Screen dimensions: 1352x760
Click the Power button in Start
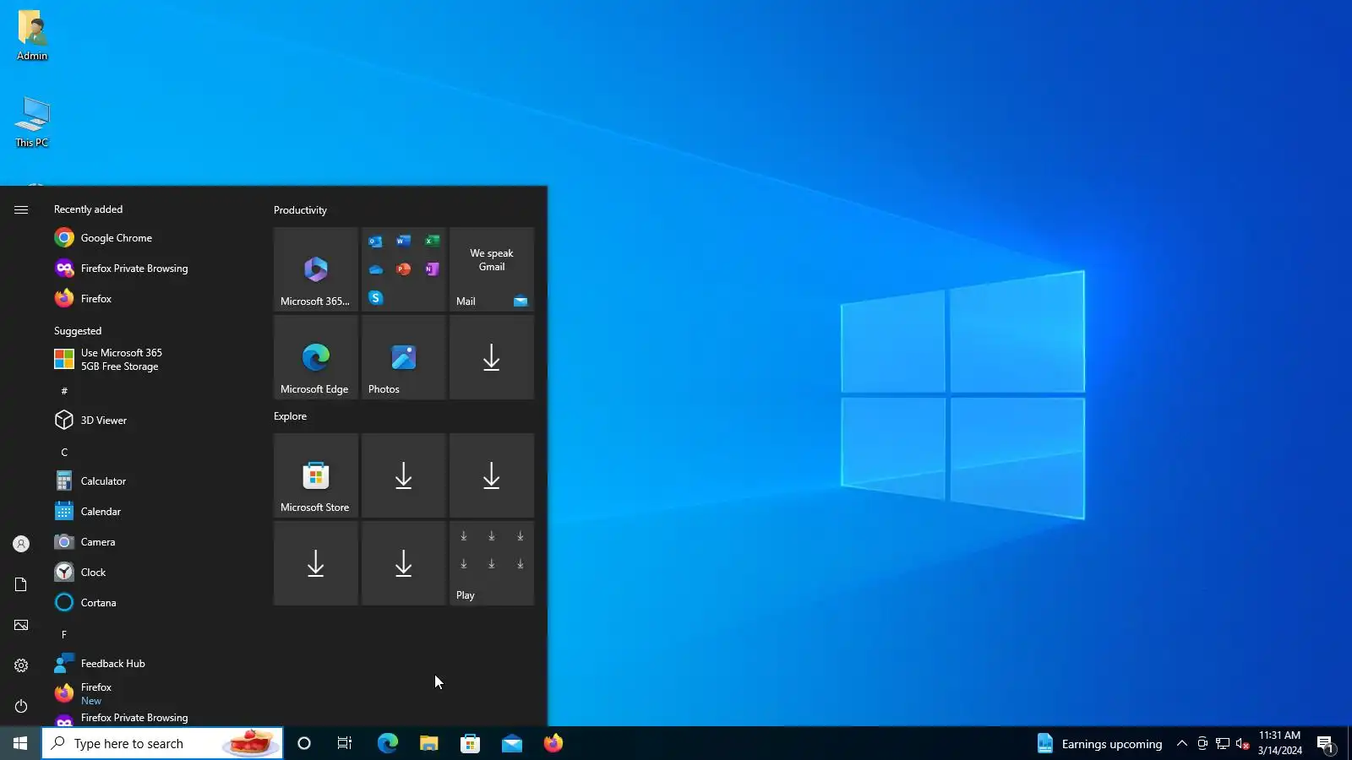pos(21,706)
